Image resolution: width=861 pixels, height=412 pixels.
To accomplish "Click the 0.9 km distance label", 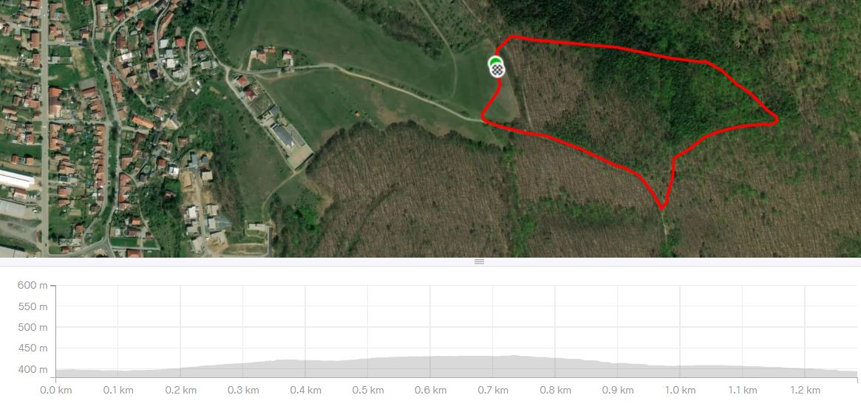I will point(618,391).
